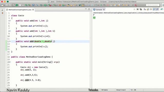The width and height of the screenshot is (164, 92).
Task: Open the Debug configurations dropdown arrow
Action: (x=43, y=5)
